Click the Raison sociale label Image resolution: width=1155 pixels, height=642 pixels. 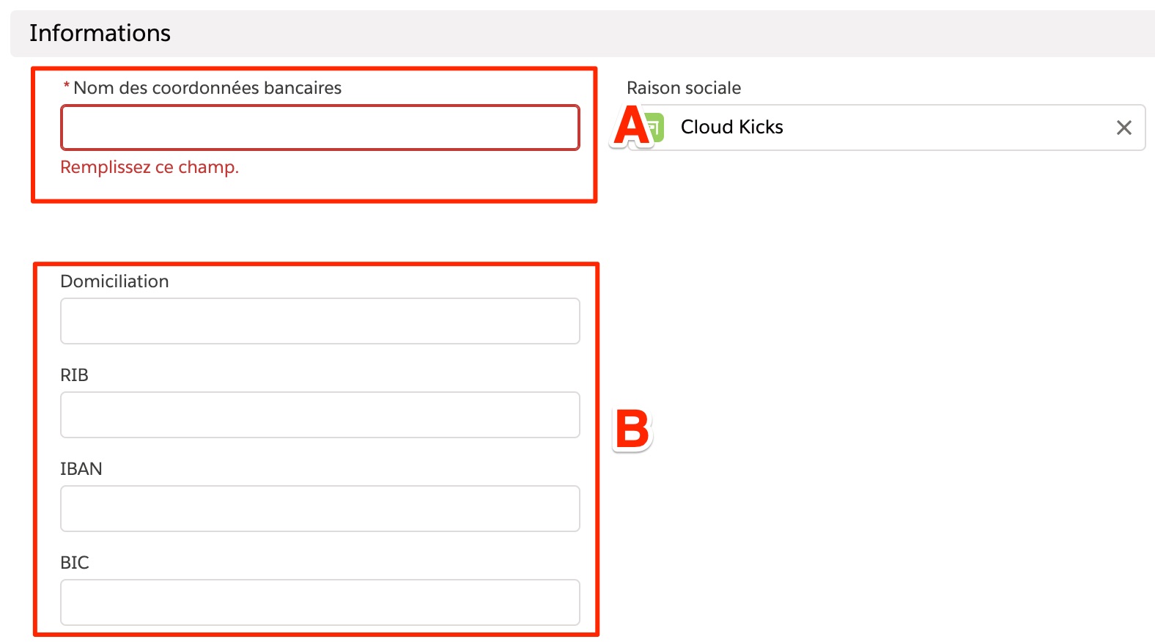coord(683,88)
